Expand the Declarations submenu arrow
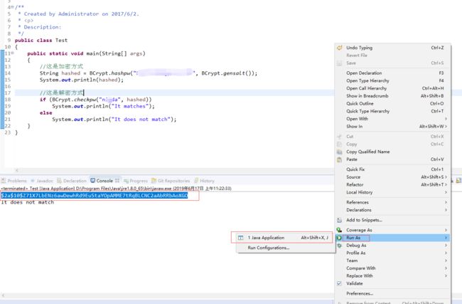The width and height of the screenshot is (462, 304). [446, 210]
